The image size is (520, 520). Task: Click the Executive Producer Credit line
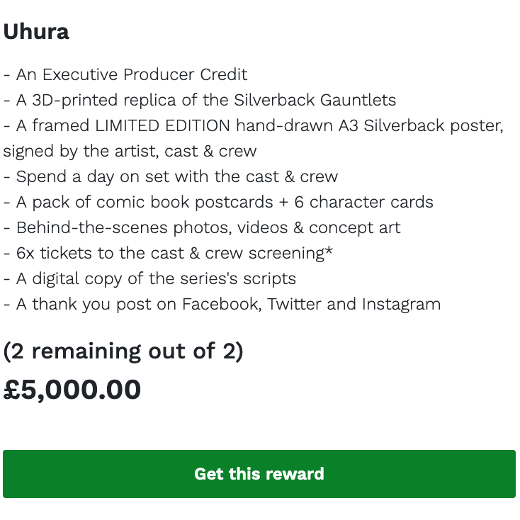pyautogui.click(x=125, y=74)
